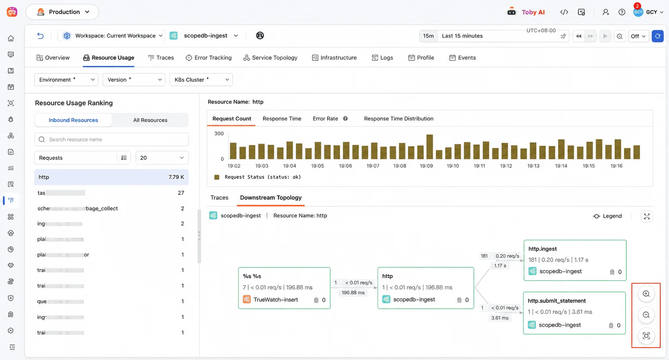The width and height of the screenshot is (669, 360).
Task: Open Toby AI assistant
Action: [526, 12]
